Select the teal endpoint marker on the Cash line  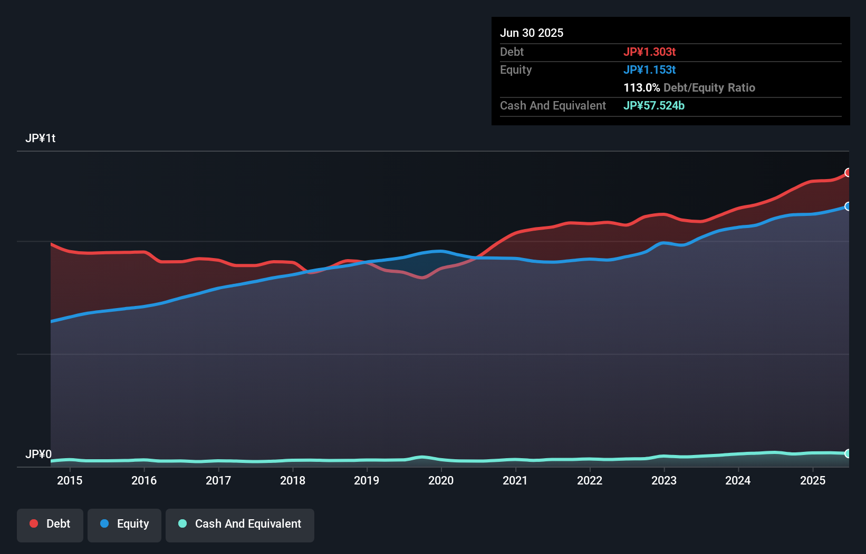point(848,453)
